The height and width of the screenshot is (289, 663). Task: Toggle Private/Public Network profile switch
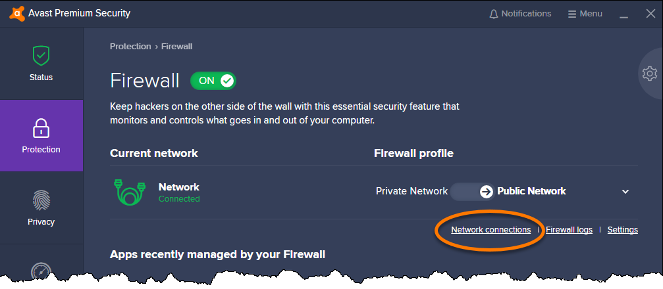click(x=472, y=192)
